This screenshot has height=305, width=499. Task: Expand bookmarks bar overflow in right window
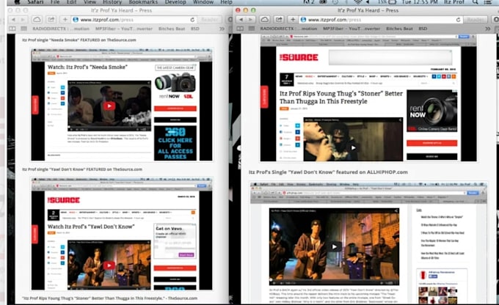point(487,29)
